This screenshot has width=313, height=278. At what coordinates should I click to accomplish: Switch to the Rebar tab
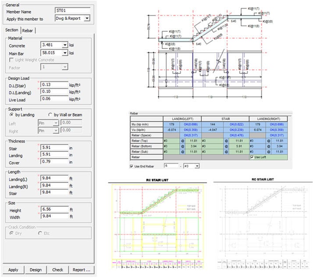click(29, 30)
